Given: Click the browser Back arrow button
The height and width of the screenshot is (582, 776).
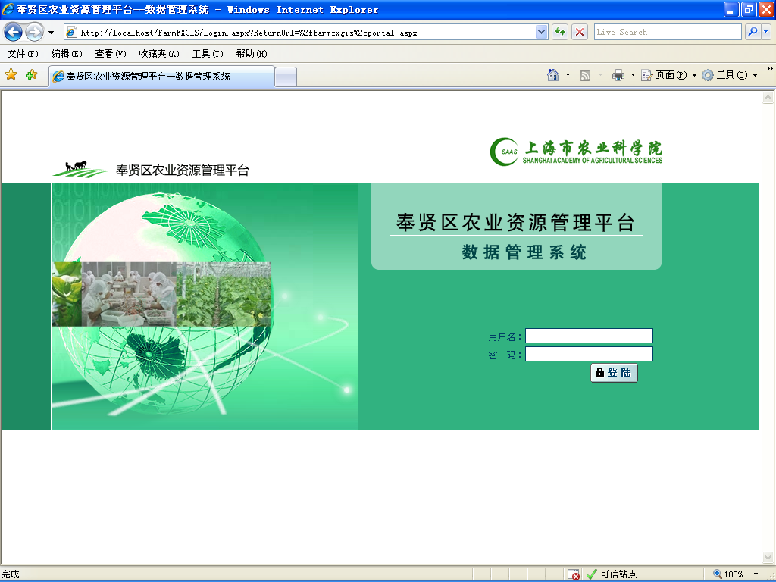Looking at the screenshot, I should click(14, 33).
